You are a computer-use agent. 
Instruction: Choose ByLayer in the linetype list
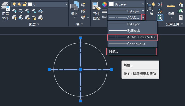[132, 24]
